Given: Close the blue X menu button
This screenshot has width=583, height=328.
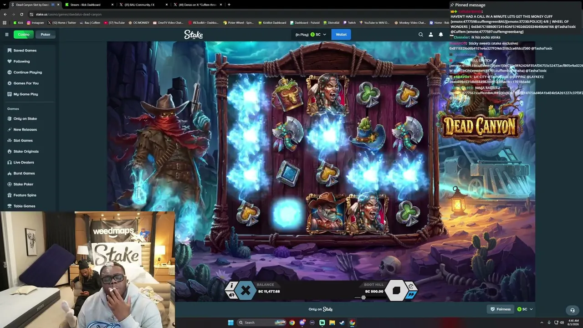Looking at the screenshot, I should [245, 291].
